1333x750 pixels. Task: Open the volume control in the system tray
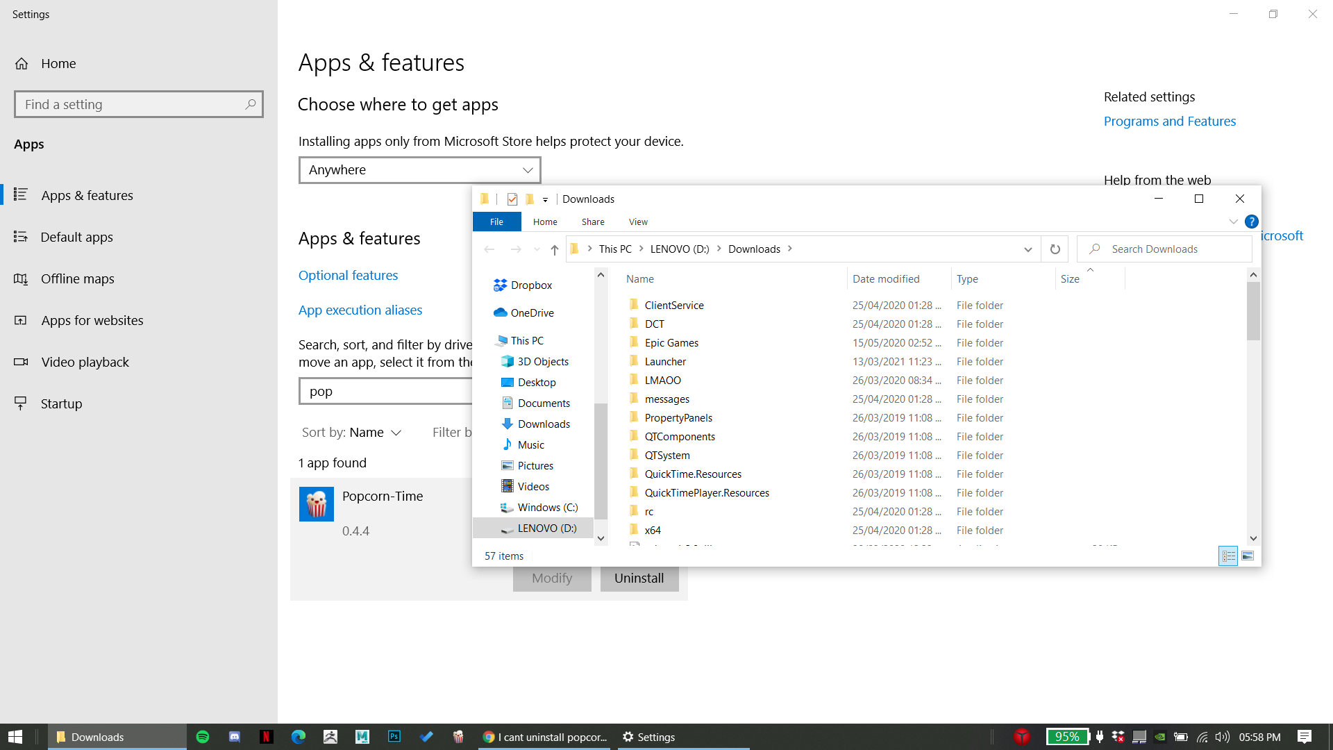click(x=1222, y=737)
